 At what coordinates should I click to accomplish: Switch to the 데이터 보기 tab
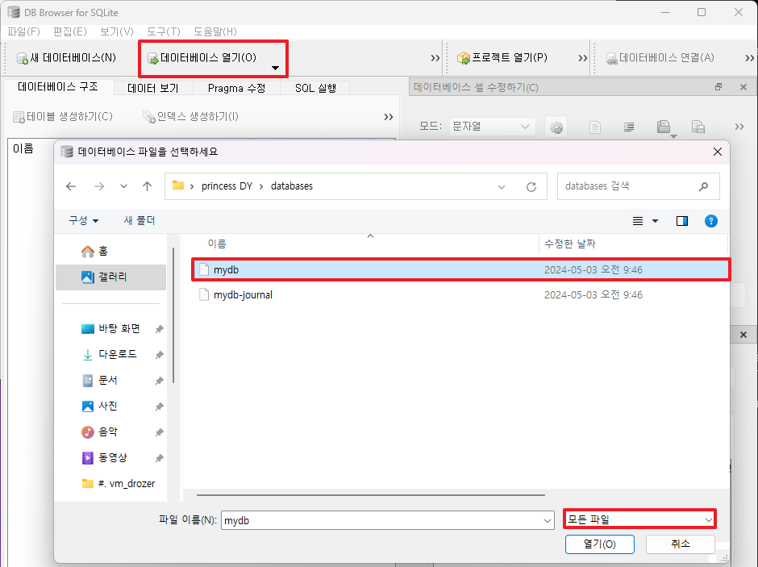point(152,88)
